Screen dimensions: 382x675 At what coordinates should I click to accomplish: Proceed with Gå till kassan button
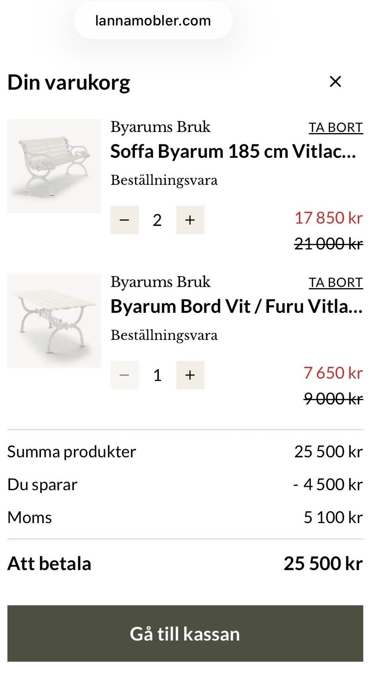(x=185, y=634)
